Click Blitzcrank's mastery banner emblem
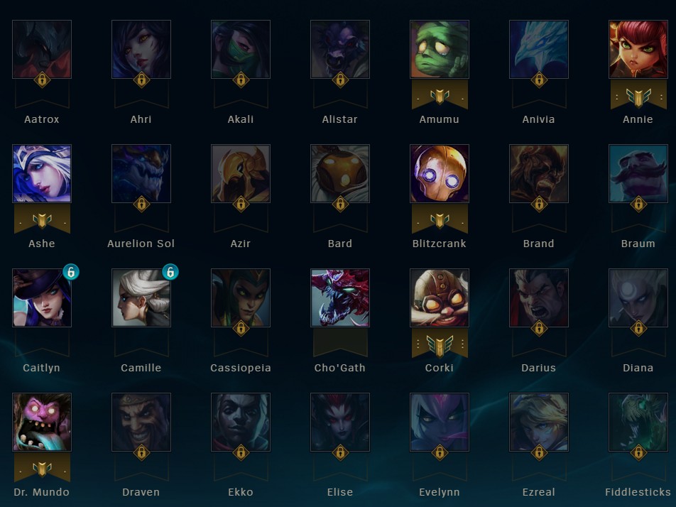The image size is (676, 507). coord(440,220)
